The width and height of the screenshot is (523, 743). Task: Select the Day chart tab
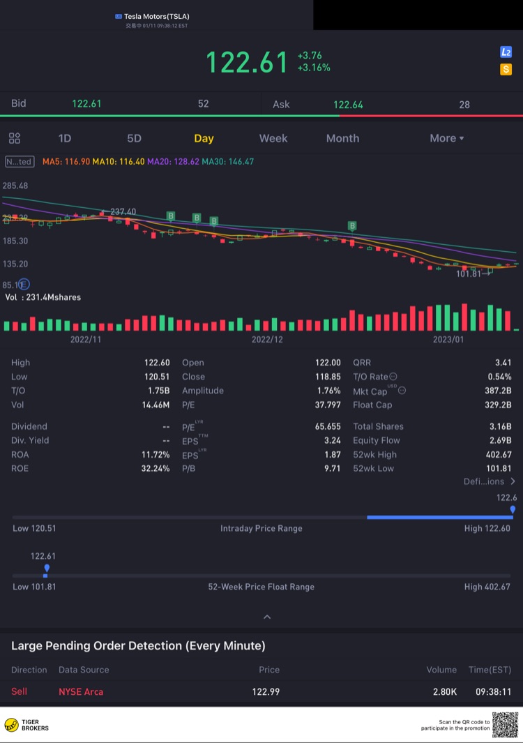pyautogui.click(x=204, y=138)
